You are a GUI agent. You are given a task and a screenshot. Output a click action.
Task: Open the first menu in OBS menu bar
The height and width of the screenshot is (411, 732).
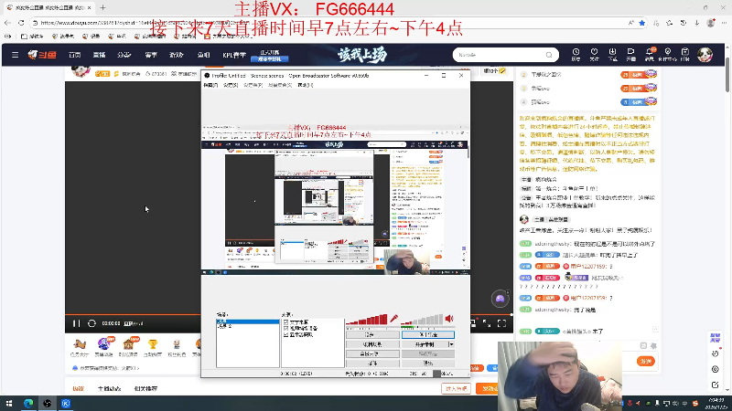[210, 85]
